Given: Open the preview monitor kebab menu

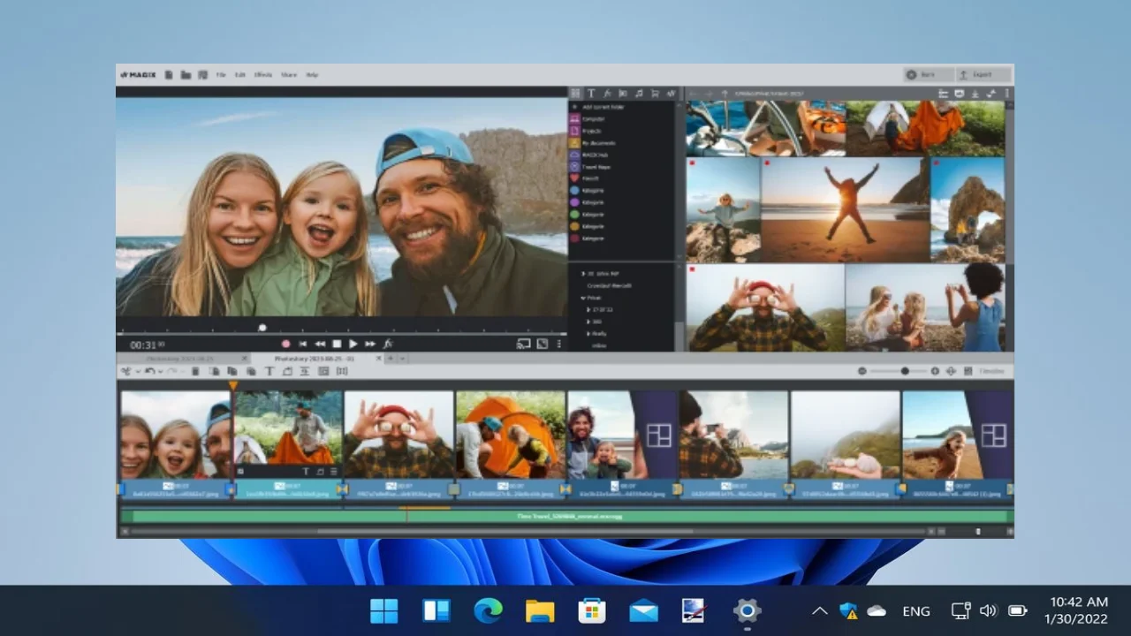Looking at the screenshot, I should 558,344.
